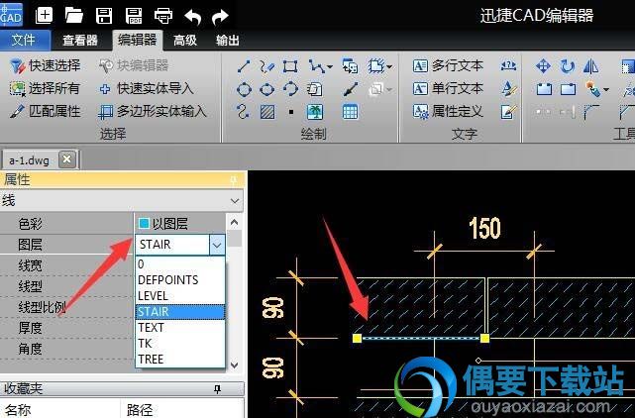Click 选择所有 select all

pyautogui.click(x=45, y=88)
